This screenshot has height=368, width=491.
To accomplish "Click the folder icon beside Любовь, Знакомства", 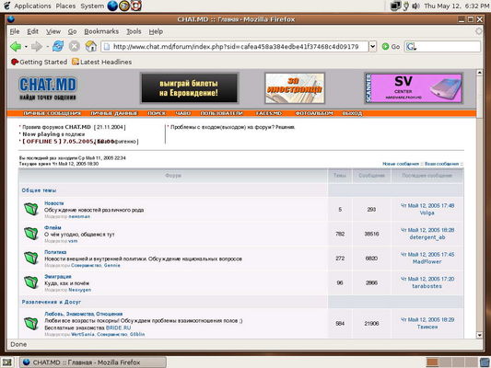I will [31, 323].
